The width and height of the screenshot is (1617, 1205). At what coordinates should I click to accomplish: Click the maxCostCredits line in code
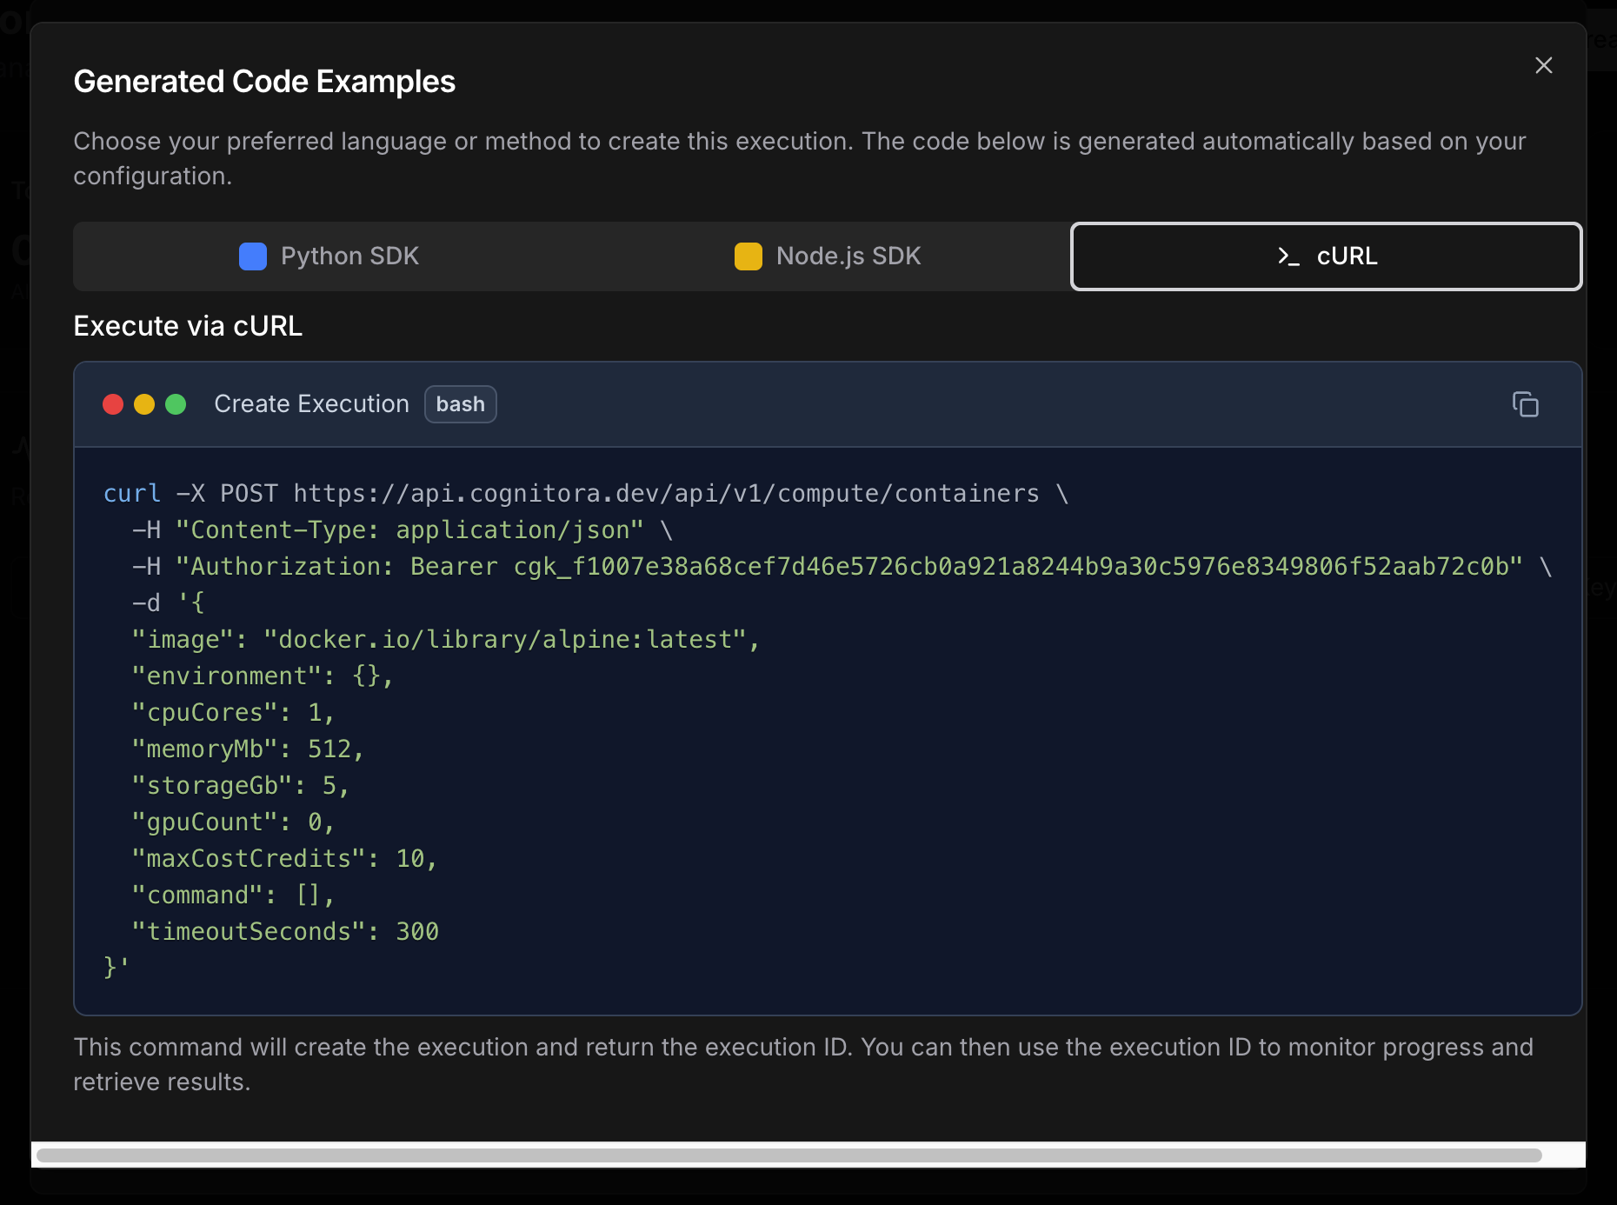click(x=283, y=859)
